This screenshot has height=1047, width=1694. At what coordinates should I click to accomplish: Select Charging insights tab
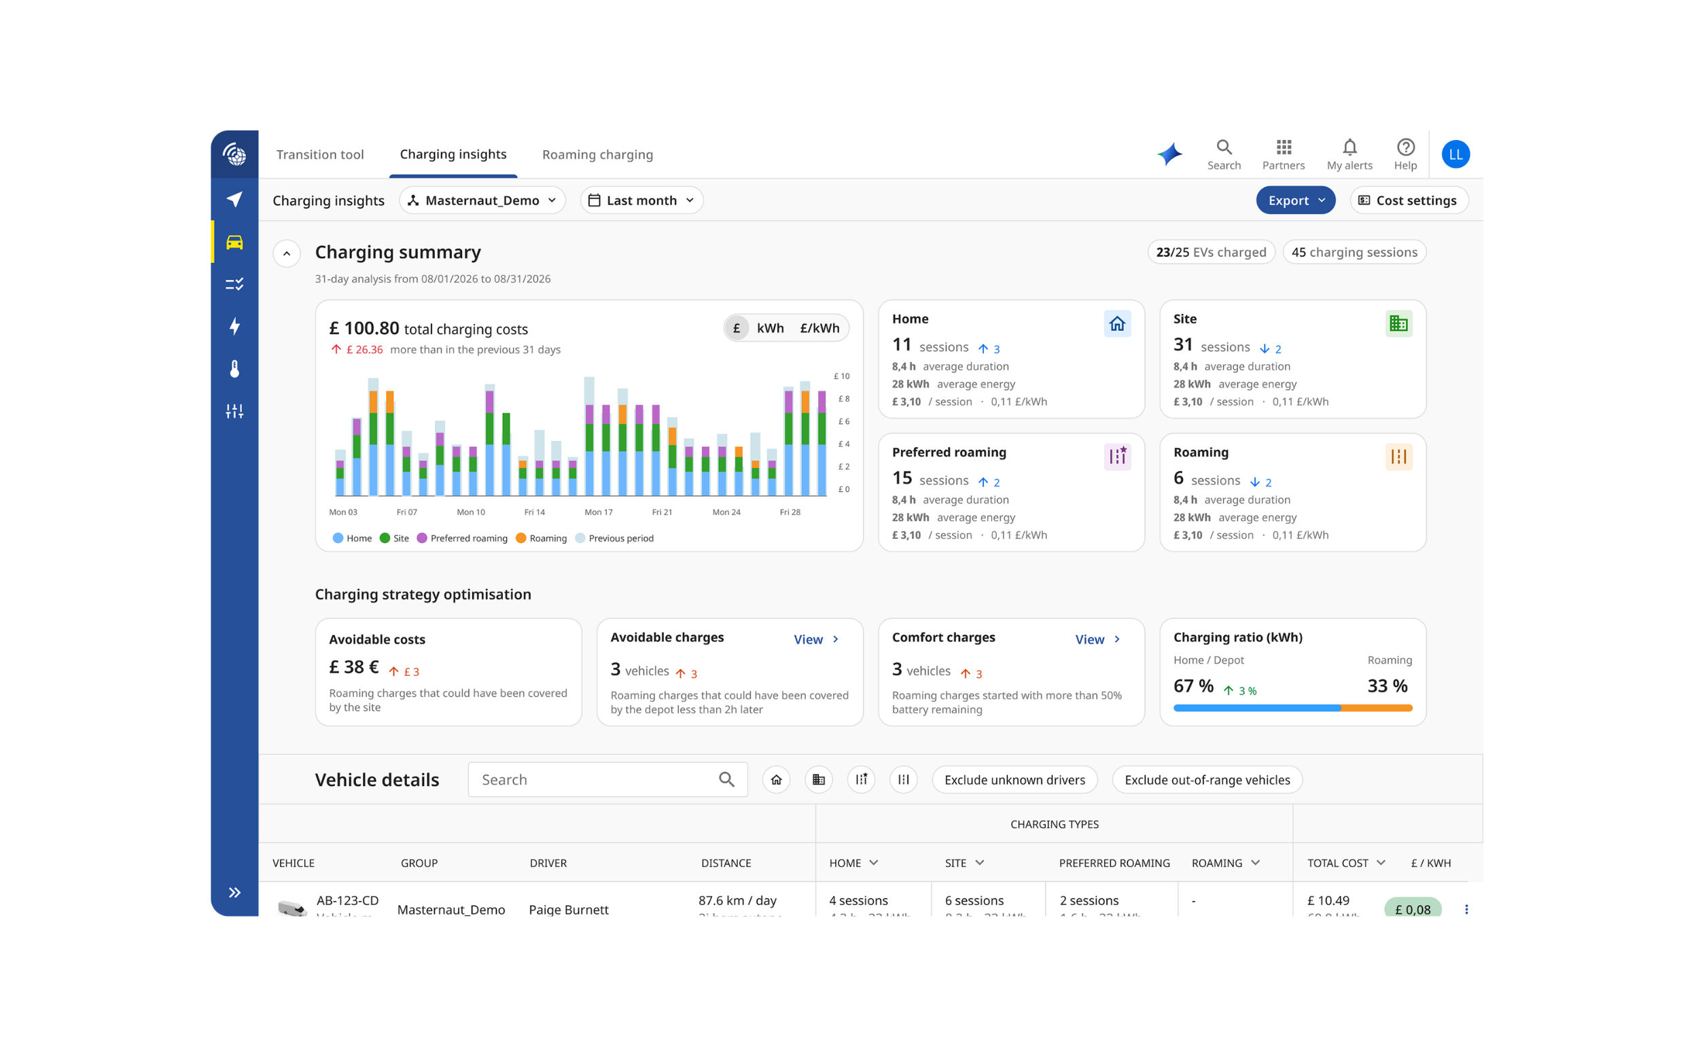coord(453,154)
